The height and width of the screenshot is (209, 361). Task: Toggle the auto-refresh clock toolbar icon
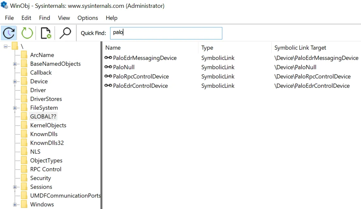pos(9,33)
